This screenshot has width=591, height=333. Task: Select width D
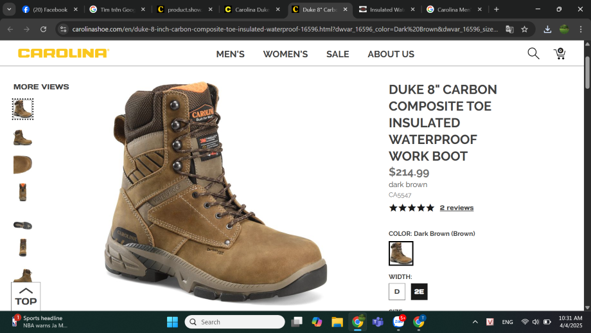pyautogui.click(x=397, y=291)
